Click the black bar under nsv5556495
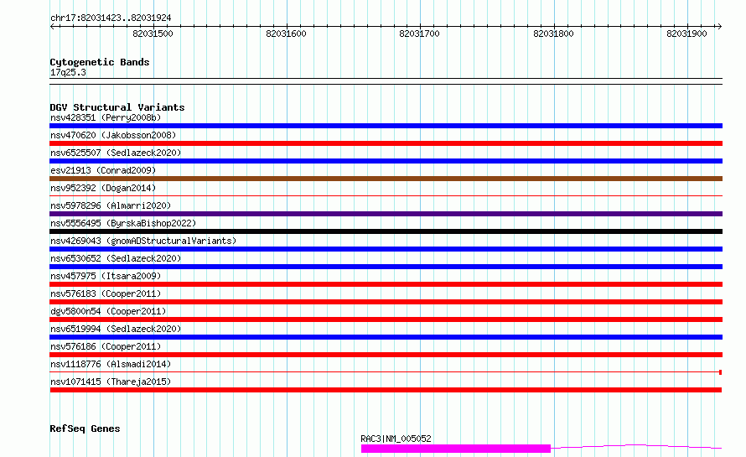This screenshot has height=457, width=746. pos(386,231)
